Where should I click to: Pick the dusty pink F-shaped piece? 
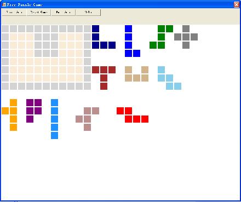[87, 119]
